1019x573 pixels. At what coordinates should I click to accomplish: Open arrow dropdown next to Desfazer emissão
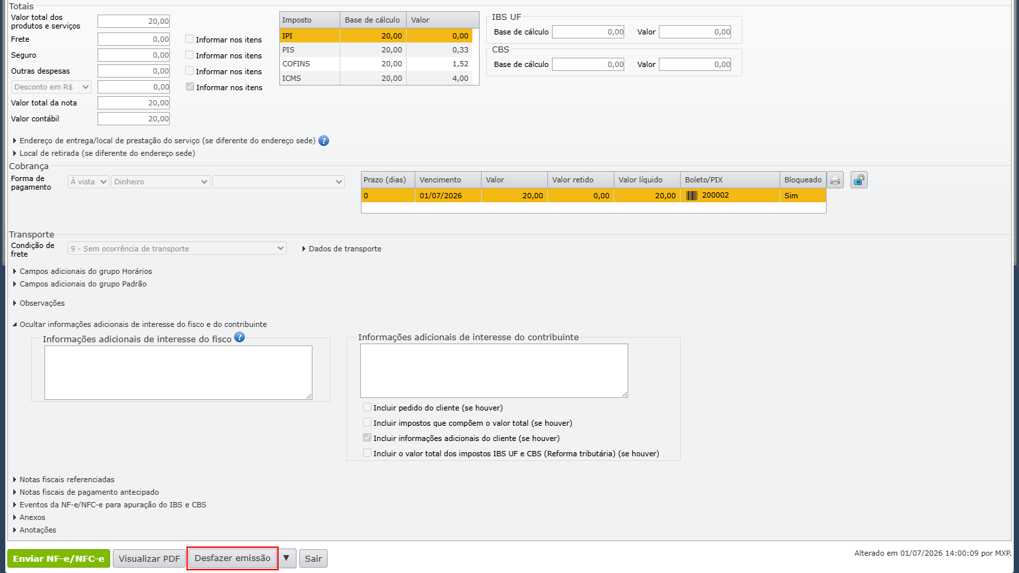286,558
